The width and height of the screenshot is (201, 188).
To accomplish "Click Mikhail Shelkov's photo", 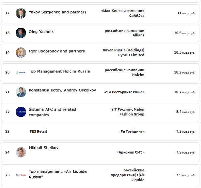I will tap(21, 152).
